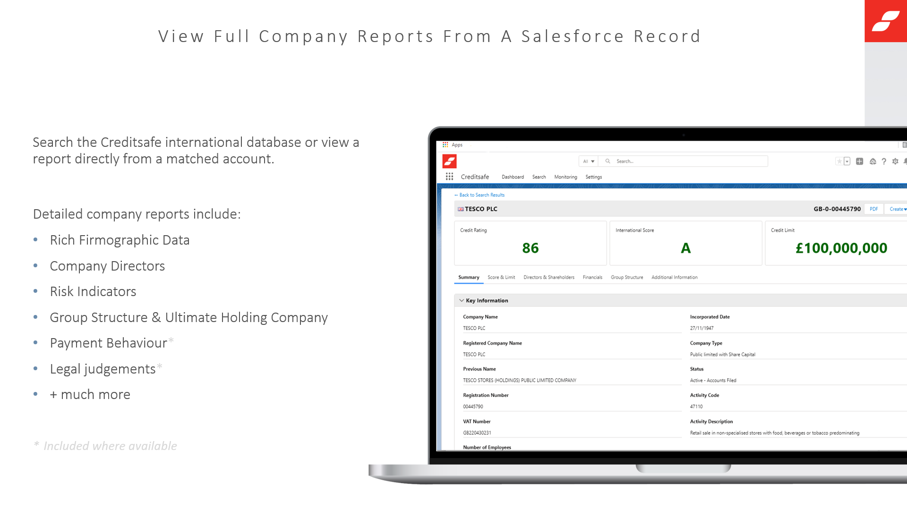
Task: Open the Create dropdown button
Action: click(x=898, y=209)
